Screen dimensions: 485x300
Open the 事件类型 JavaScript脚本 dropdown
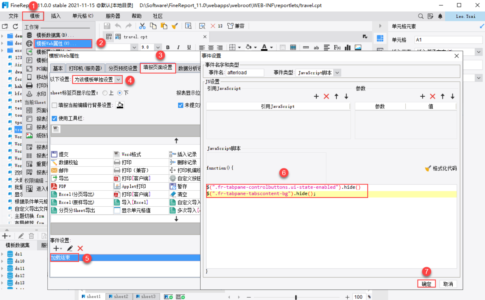337,73
